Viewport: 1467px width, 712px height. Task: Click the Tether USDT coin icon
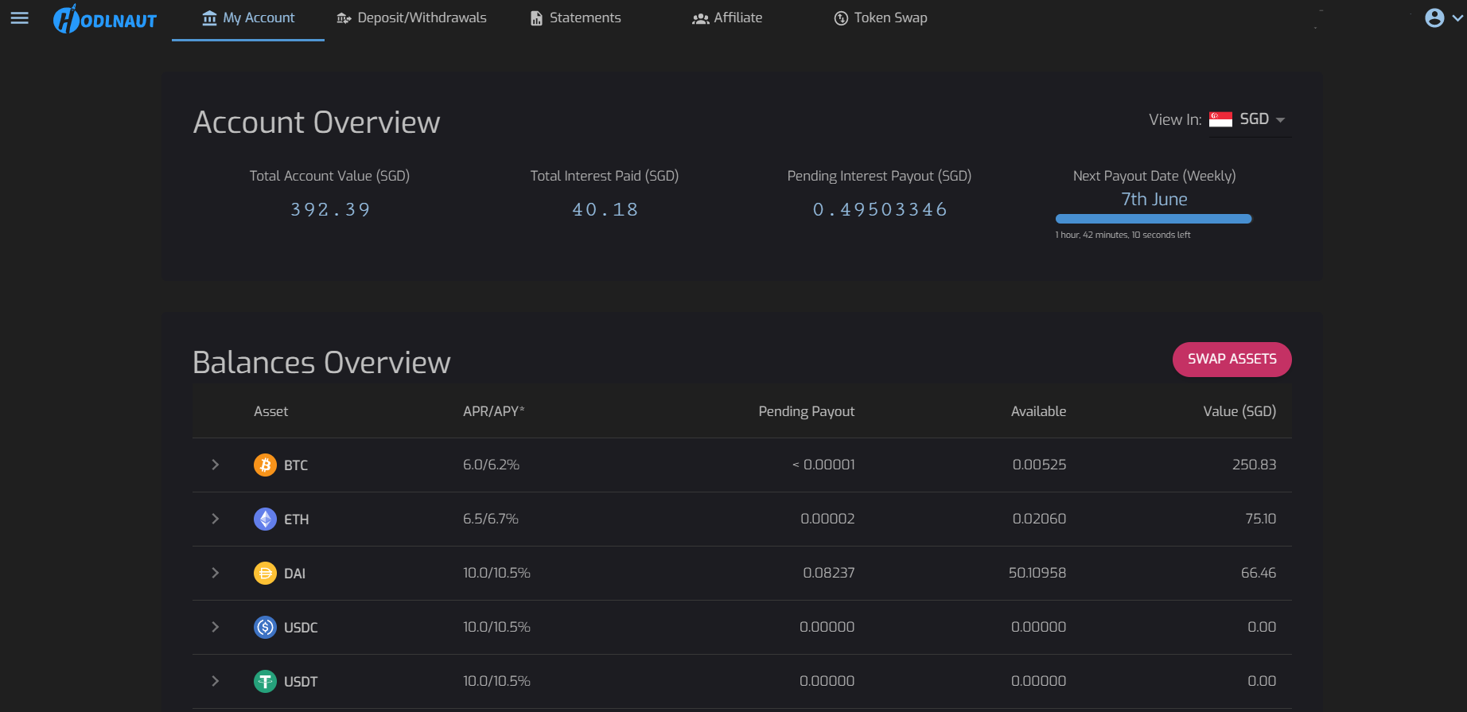coord(265,681)
